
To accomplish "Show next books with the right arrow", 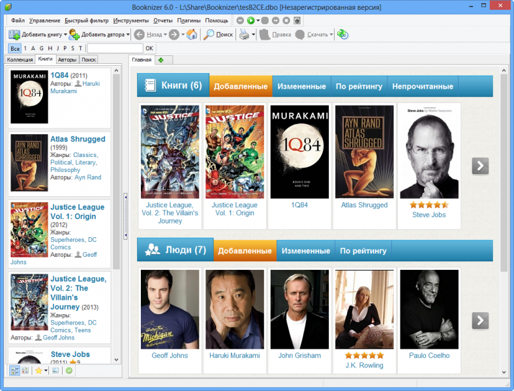I will pyautogui.click(x=480, y=166).
